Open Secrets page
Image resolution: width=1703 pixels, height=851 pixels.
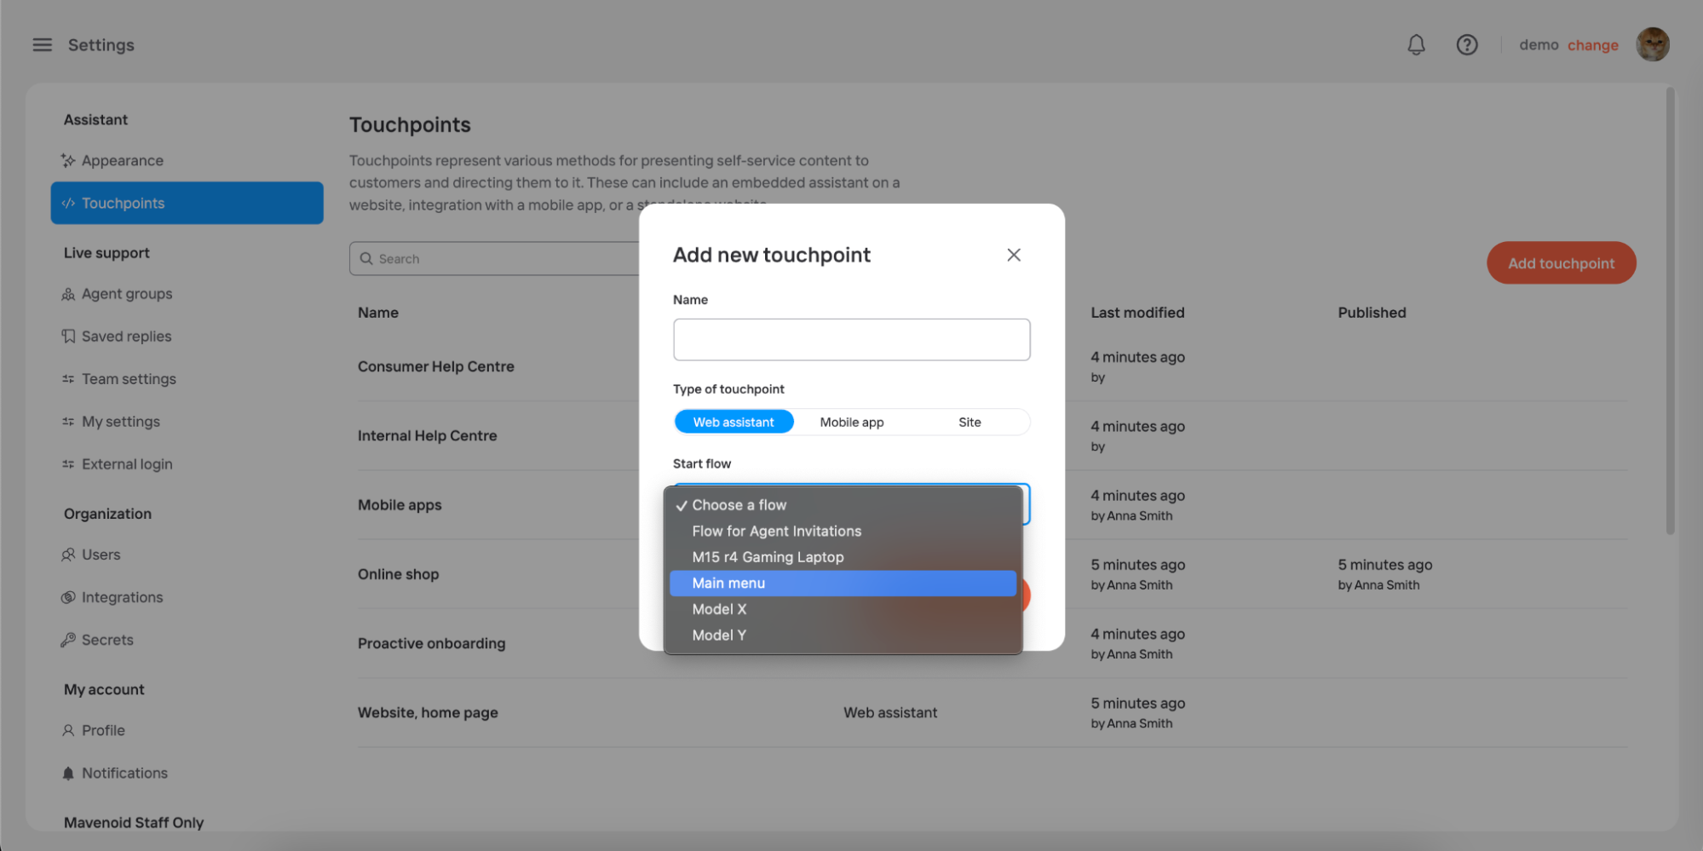pyautogui.click(x=187, y=640)
